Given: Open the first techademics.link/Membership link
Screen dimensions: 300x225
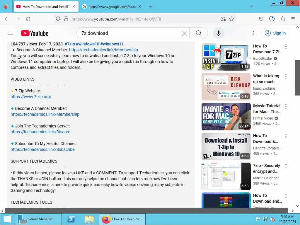Looking at the screenshot, I should point(103,50).
